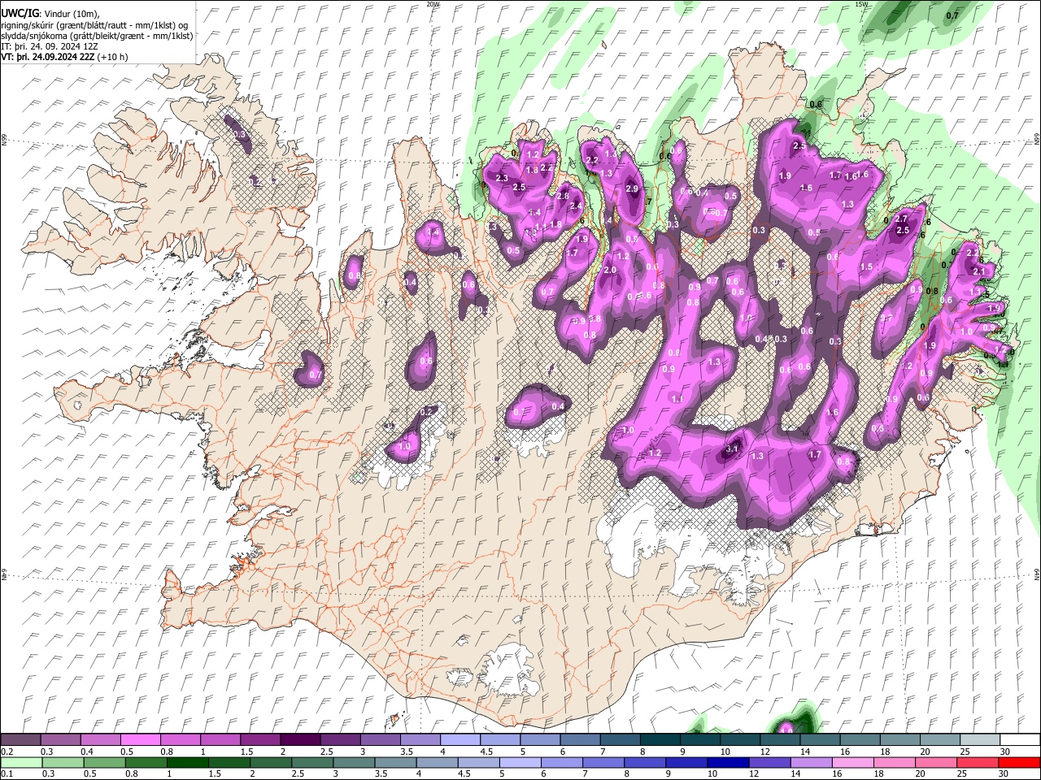The width and height of the screenshot is (1041, 780).
Task: Click the light pink 16–18 swatch in the rain legend
Action: [852, 762]
